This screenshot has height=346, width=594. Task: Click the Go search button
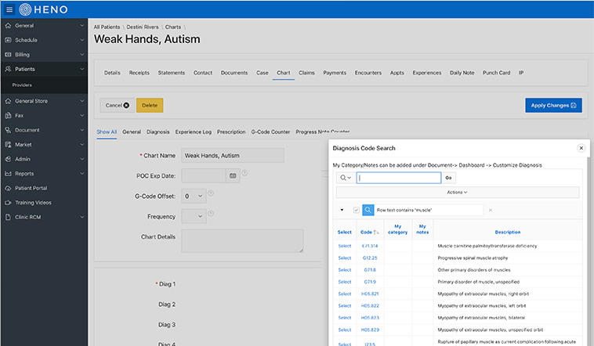click(448, 178)
